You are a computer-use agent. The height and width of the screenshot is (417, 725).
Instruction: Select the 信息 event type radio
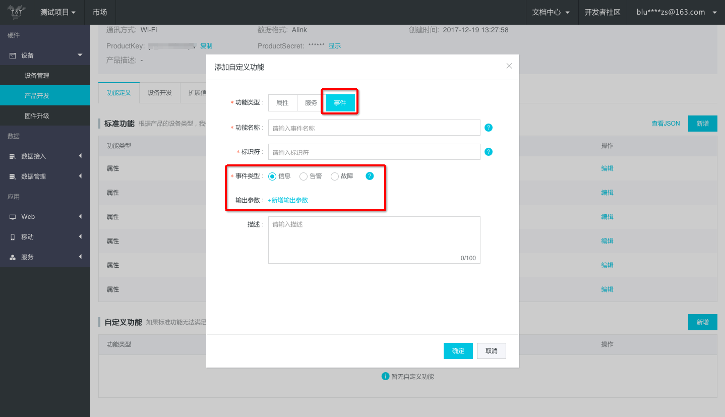(272, 176)
